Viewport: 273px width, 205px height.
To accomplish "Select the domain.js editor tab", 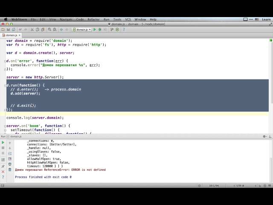I will tap(11, 35).
